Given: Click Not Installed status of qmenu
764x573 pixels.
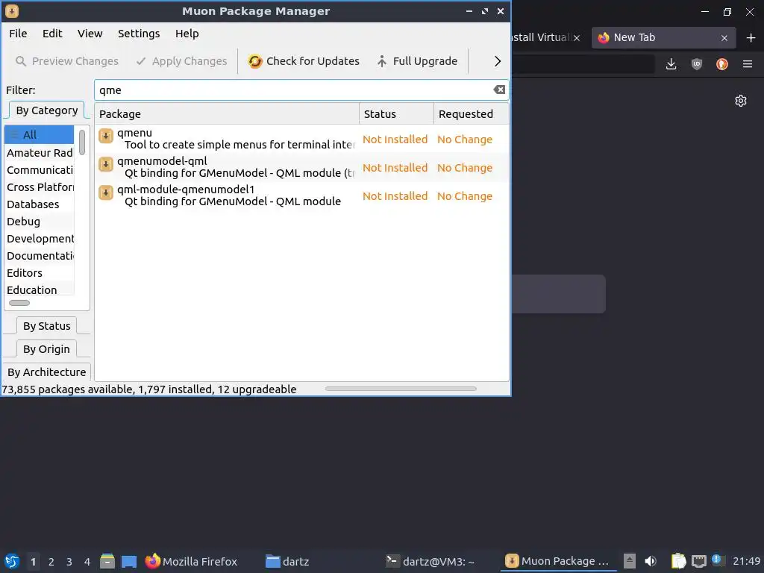Looking at the screenshot, I should point(395,140).
